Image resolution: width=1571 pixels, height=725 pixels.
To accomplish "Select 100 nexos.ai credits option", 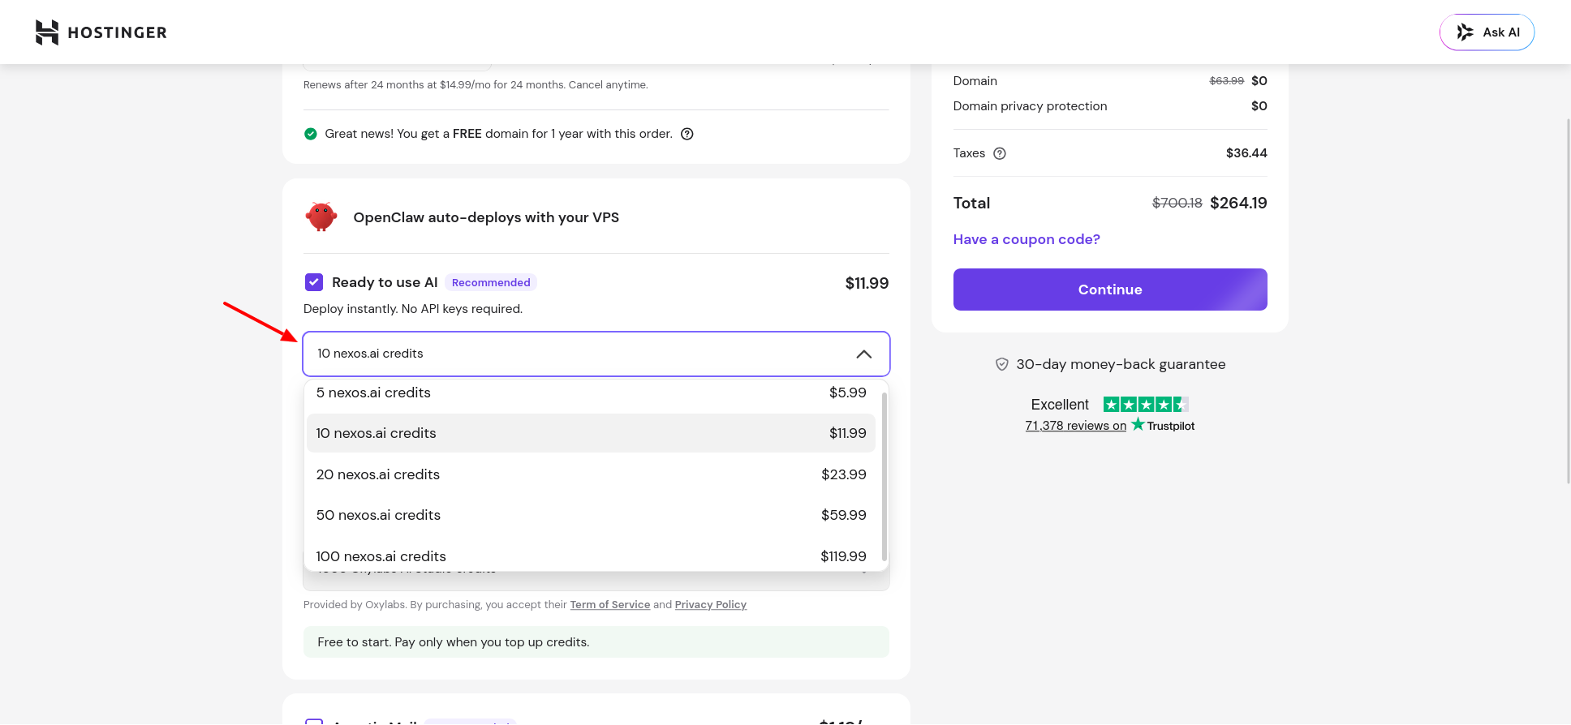I will click(x=591, y=556).
